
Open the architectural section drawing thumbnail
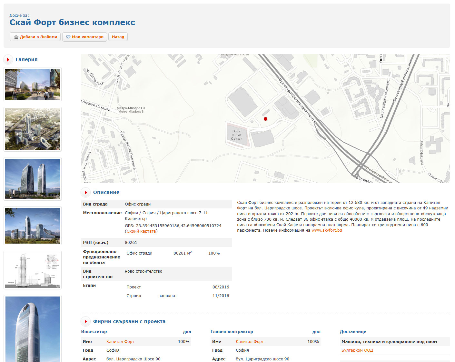tap(33, 270)
